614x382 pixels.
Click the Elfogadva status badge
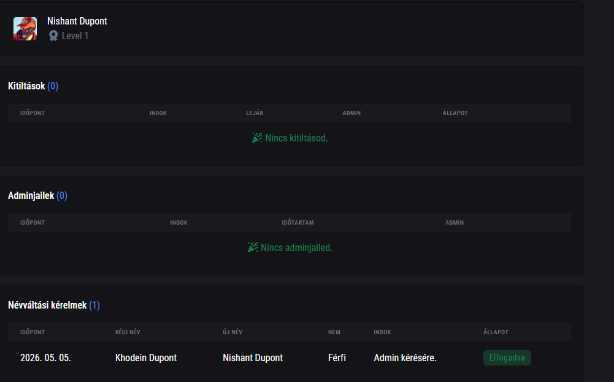click(507, 358)
